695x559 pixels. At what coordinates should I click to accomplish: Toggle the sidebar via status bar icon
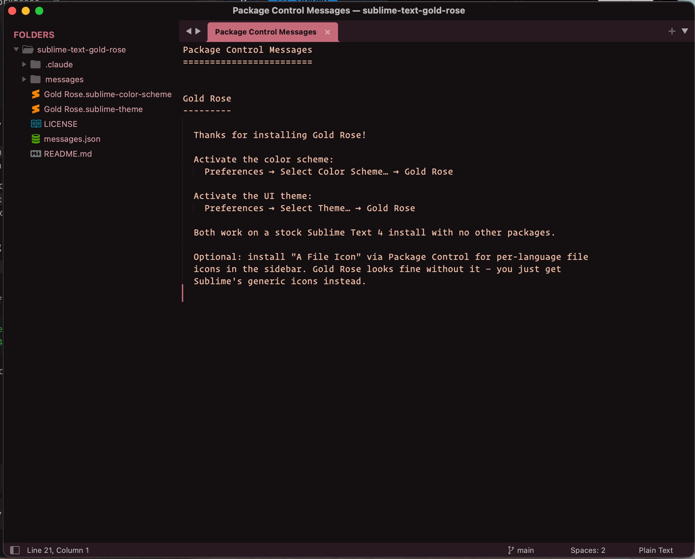(15, 550)
